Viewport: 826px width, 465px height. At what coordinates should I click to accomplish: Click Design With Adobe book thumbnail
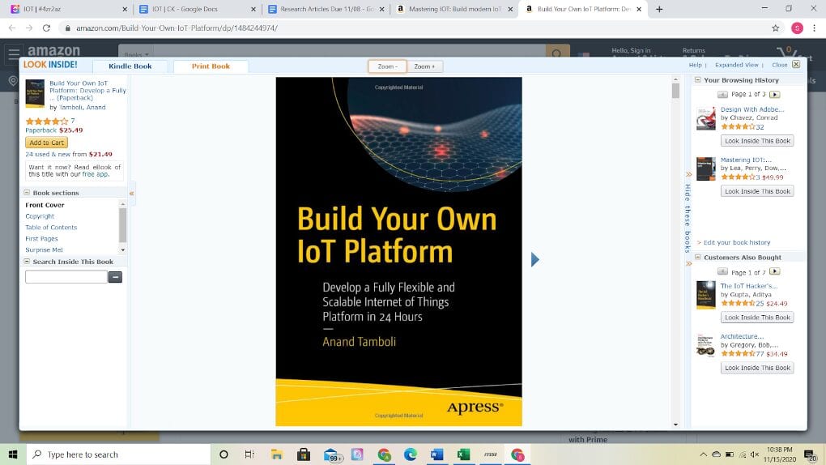point(706,118)
